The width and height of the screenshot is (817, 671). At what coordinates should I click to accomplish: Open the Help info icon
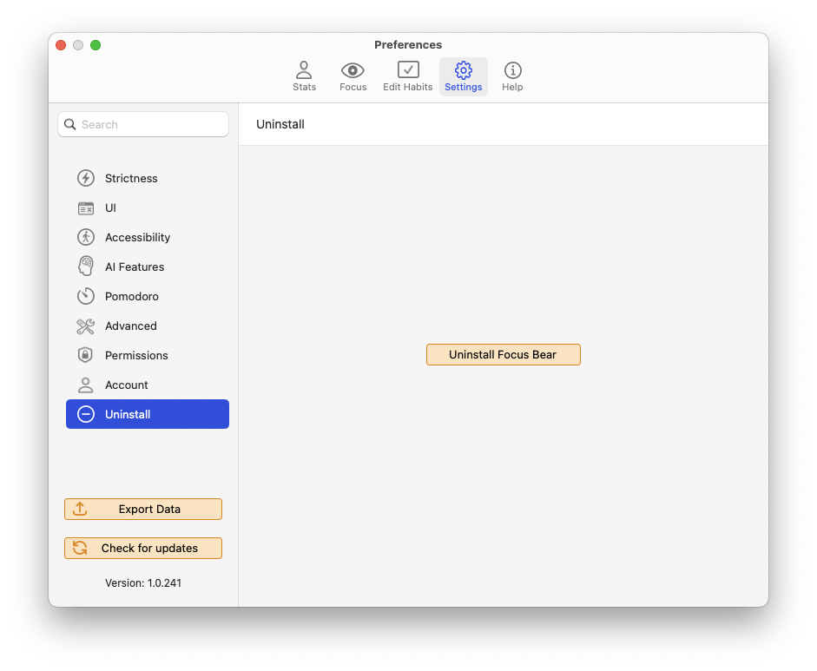pyautogui.click(x=513, y=69)
